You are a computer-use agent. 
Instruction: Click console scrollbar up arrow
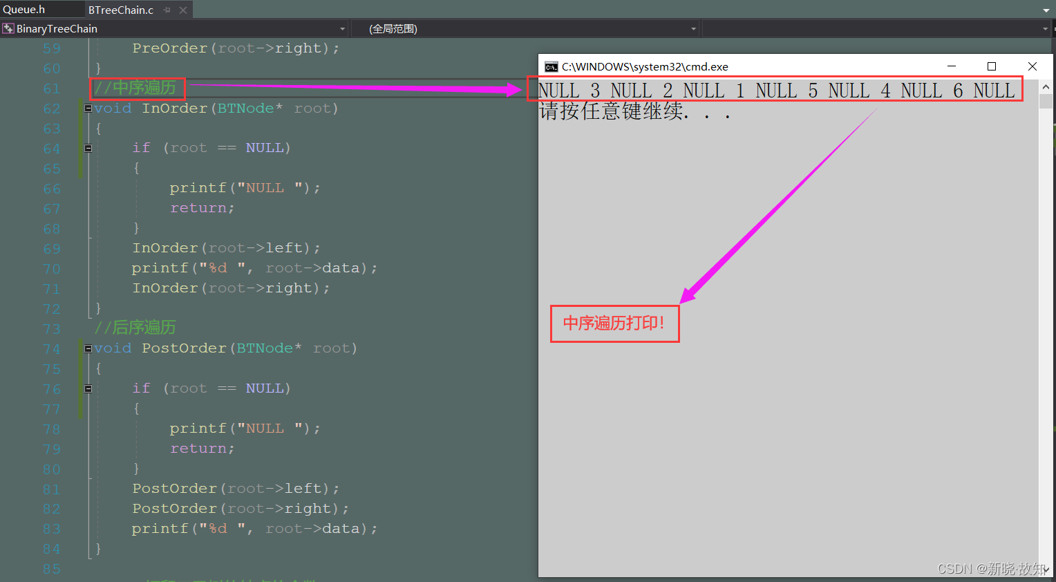coord(1046,87)
